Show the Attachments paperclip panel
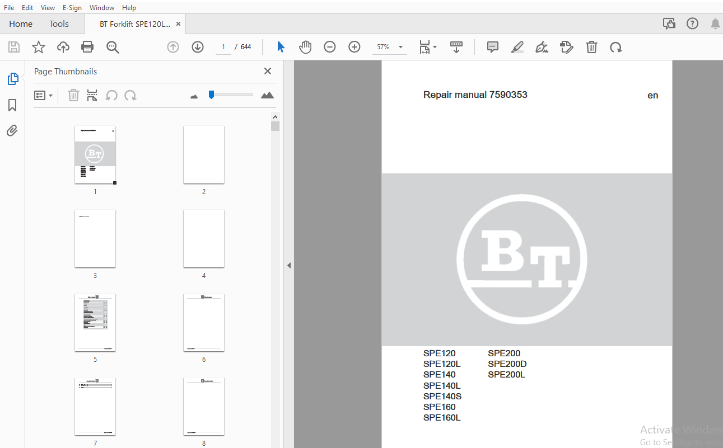723x448 pixels. point(12,131)
